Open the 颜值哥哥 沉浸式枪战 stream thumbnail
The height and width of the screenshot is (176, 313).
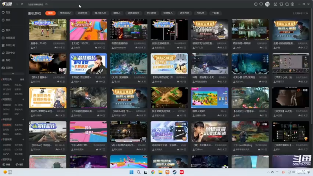point(209,131)
